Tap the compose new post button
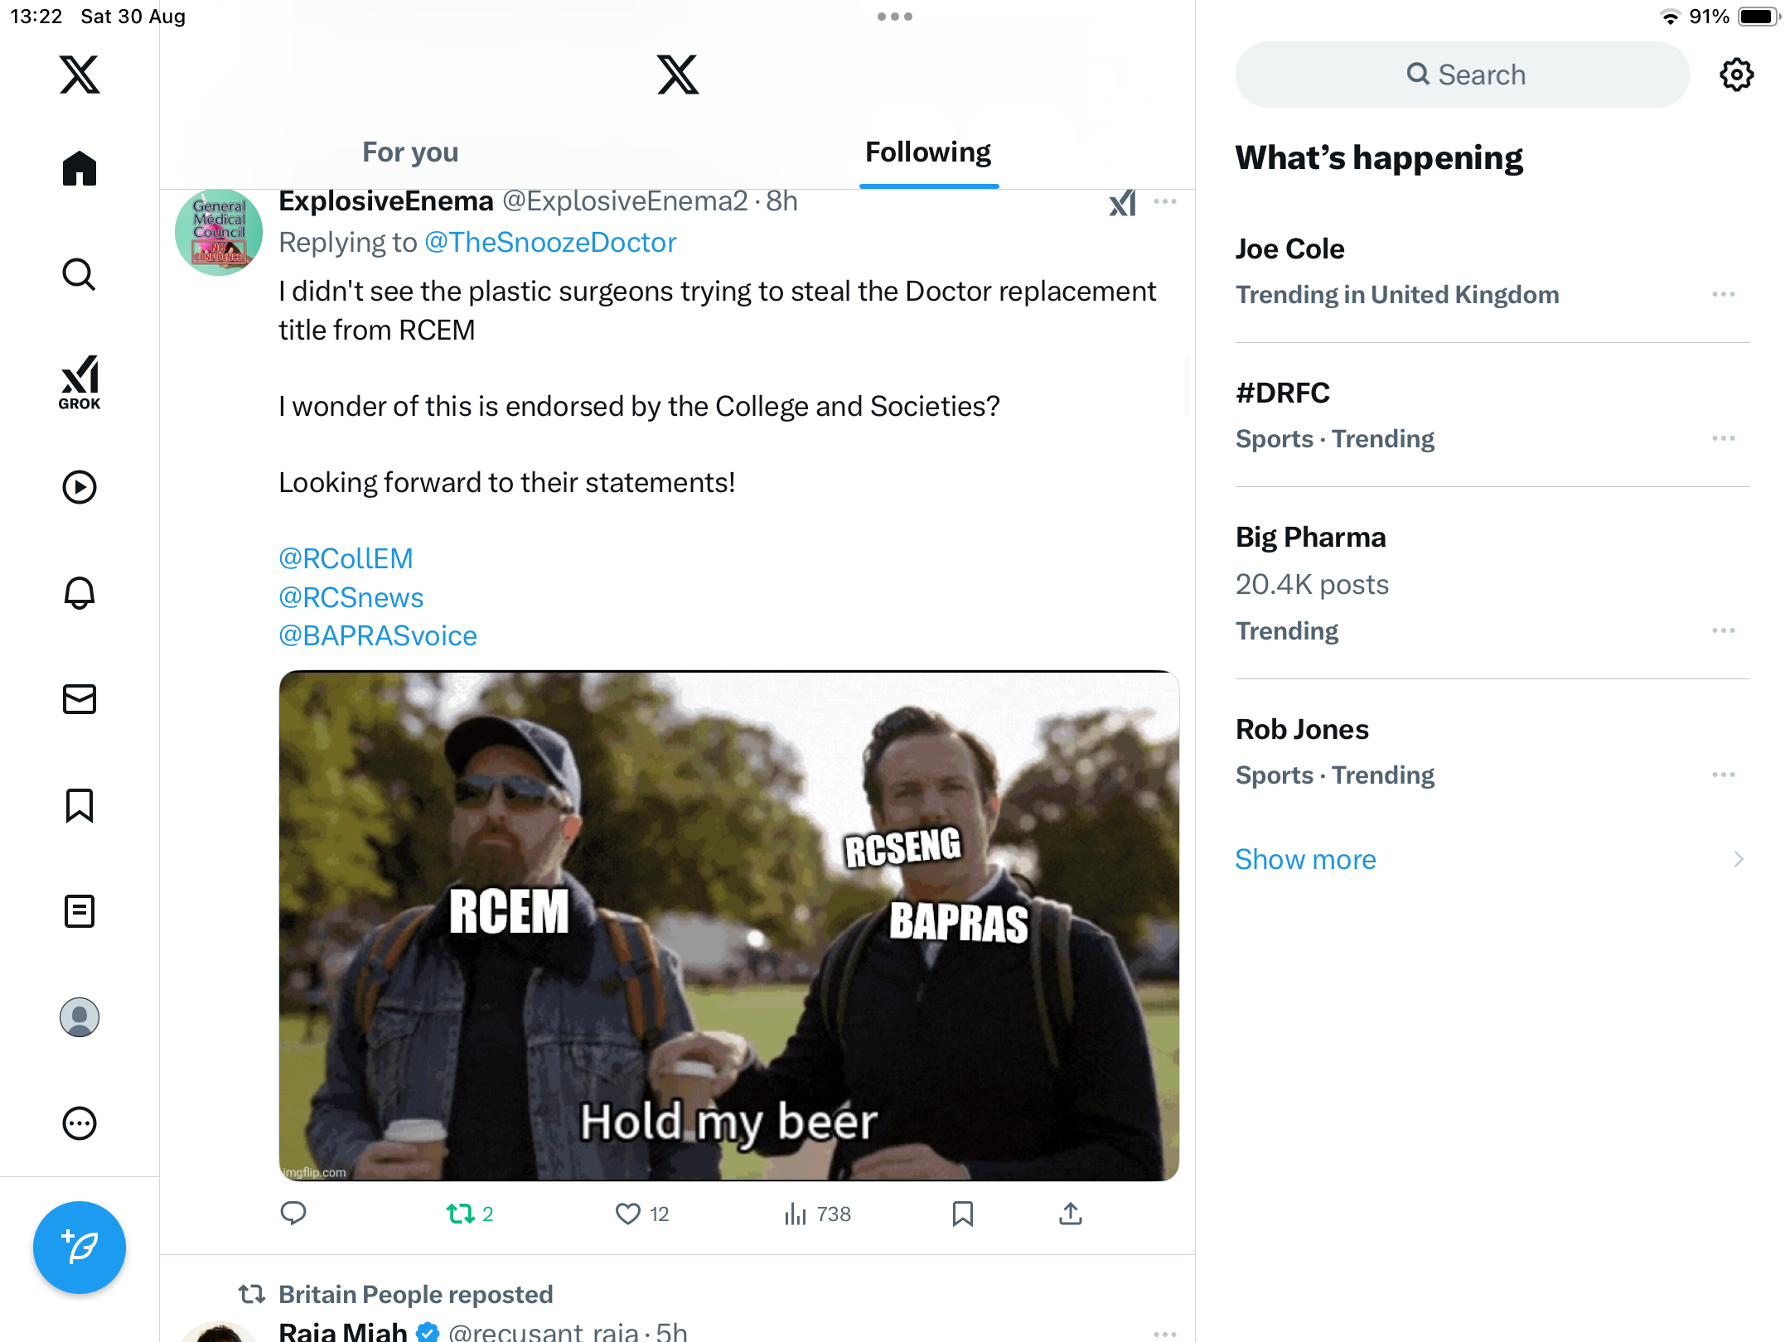Screen dimensions: 1790x1342 (80, 1248)
